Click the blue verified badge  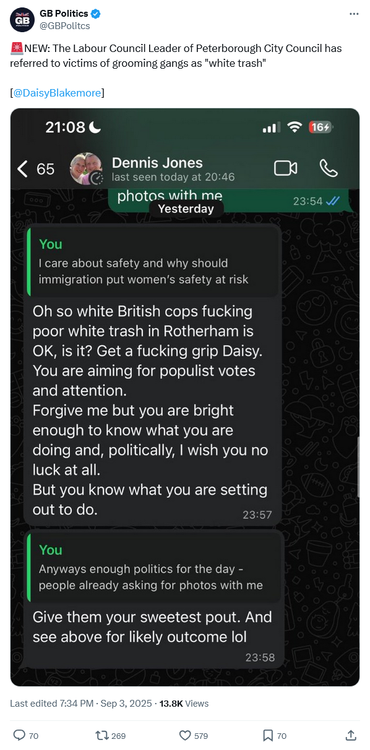click(97, 14)
